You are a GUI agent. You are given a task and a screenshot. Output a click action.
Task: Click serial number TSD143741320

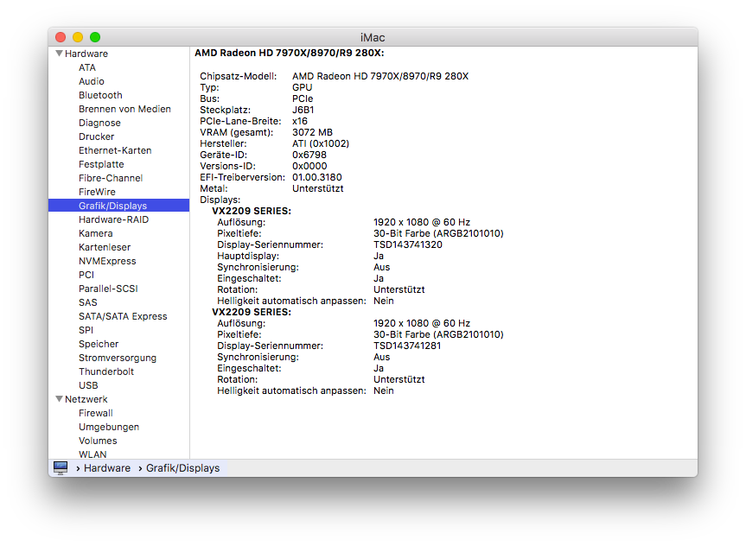(408, 244)
